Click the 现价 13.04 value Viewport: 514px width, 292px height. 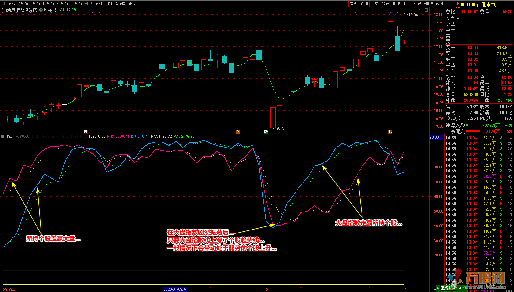point(473,77)
